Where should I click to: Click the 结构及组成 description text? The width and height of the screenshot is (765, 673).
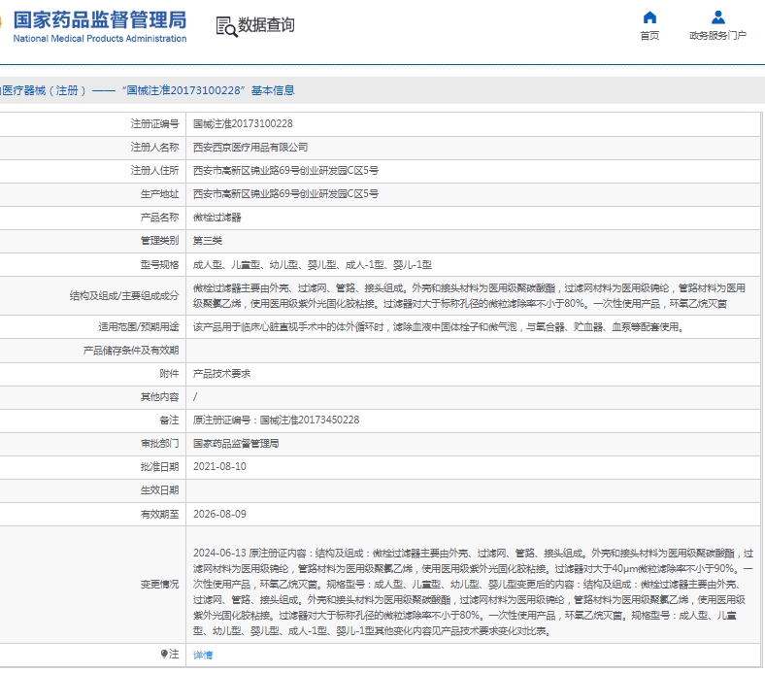pyautogui.click(x=469, y=296)
